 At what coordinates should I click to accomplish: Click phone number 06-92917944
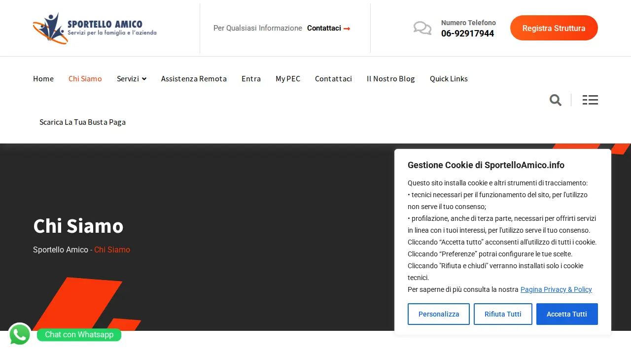(467, 34)
